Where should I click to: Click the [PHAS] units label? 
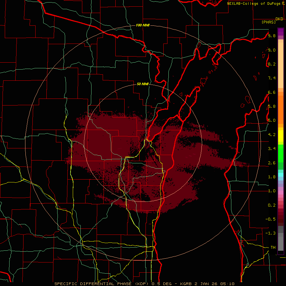269,22
